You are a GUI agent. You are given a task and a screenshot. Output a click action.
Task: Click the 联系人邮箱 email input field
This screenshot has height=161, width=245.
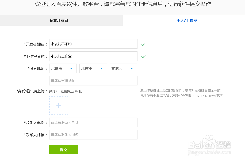tap(93, 135)
